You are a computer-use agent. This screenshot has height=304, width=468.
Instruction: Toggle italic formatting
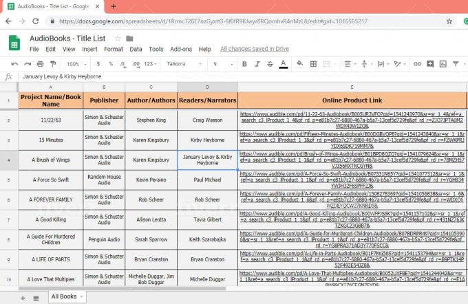click(257, 64)
